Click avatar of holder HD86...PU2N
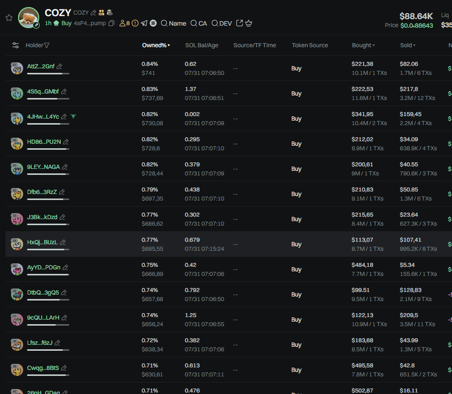 (x=17, y=144)
